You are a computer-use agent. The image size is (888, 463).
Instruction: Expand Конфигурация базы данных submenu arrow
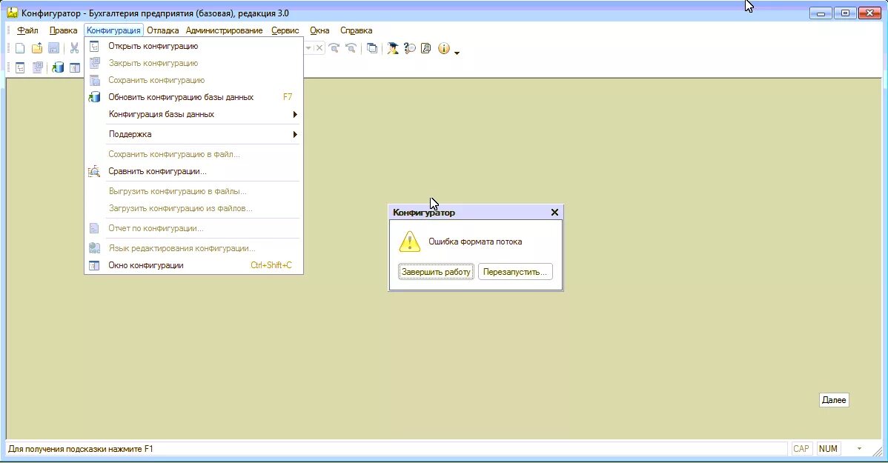[295, 114]
